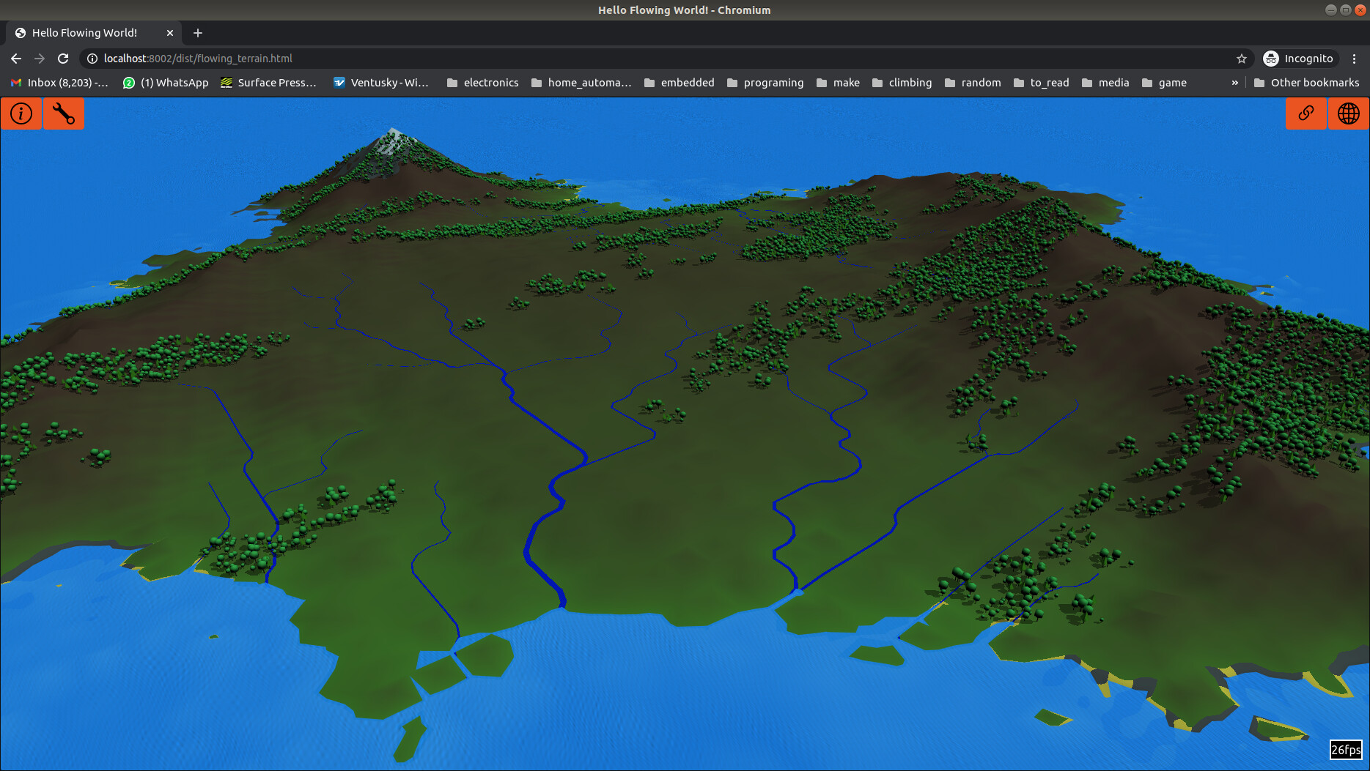Screen dimensions: 1370x771
Task: Click the Incognito profile button
Action: [1299, 59]
